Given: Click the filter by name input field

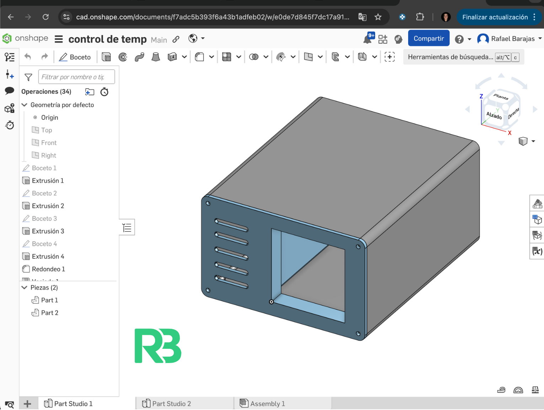Looking at the screenshot, I should coord(76,77).
